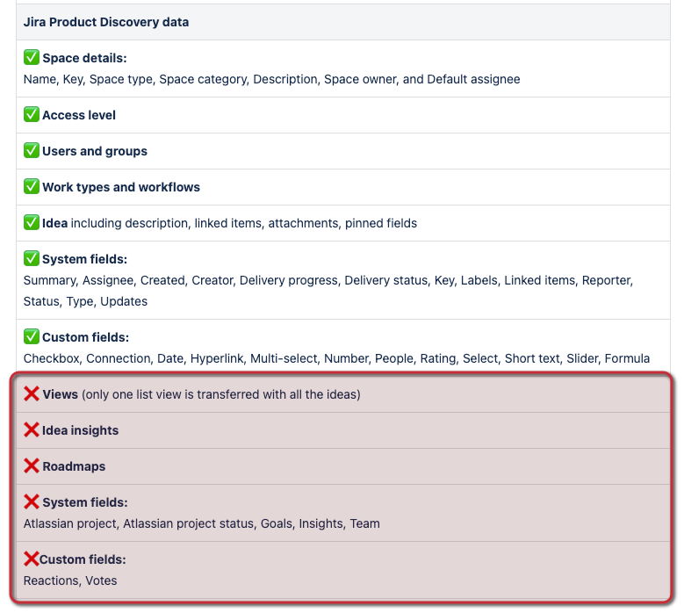This screenshot has height=613, width=684.
Task: Click the red cross beside Idea insights
Action: point(32,429)
